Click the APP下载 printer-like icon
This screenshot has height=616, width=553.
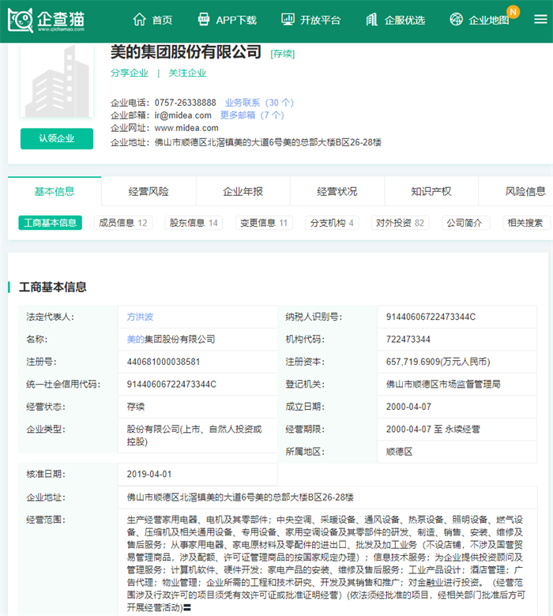click(203, 19)
